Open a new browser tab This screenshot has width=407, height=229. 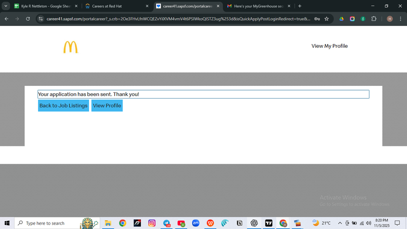tap(300, 6)
